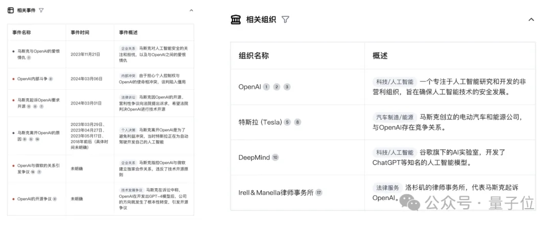Click the table icon left of 相关事件
This screenshot has height=225, width=552.
[x=11, y=10]
